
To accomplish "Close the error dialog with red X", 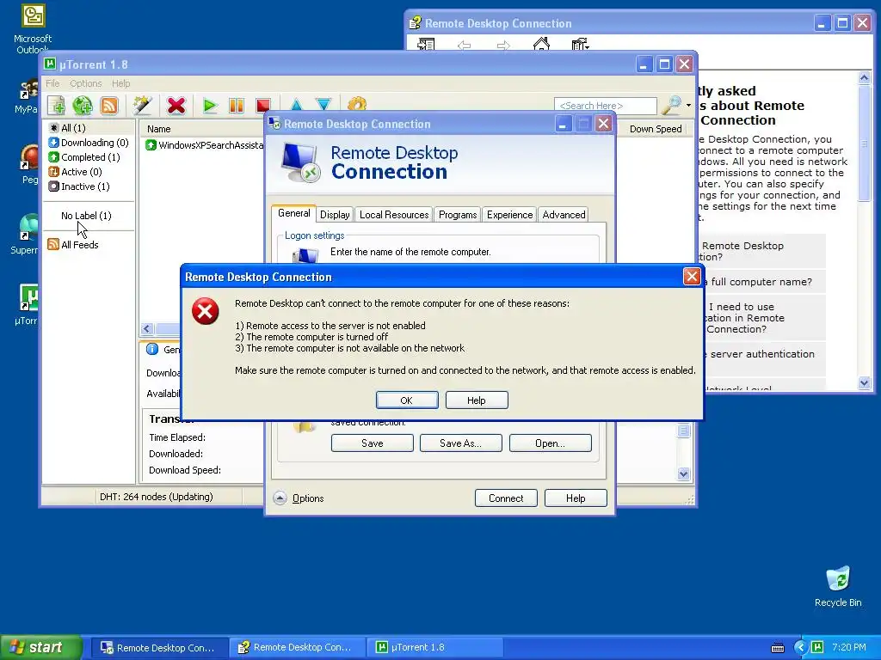I will pyautogui.click(x=692, y=276).
